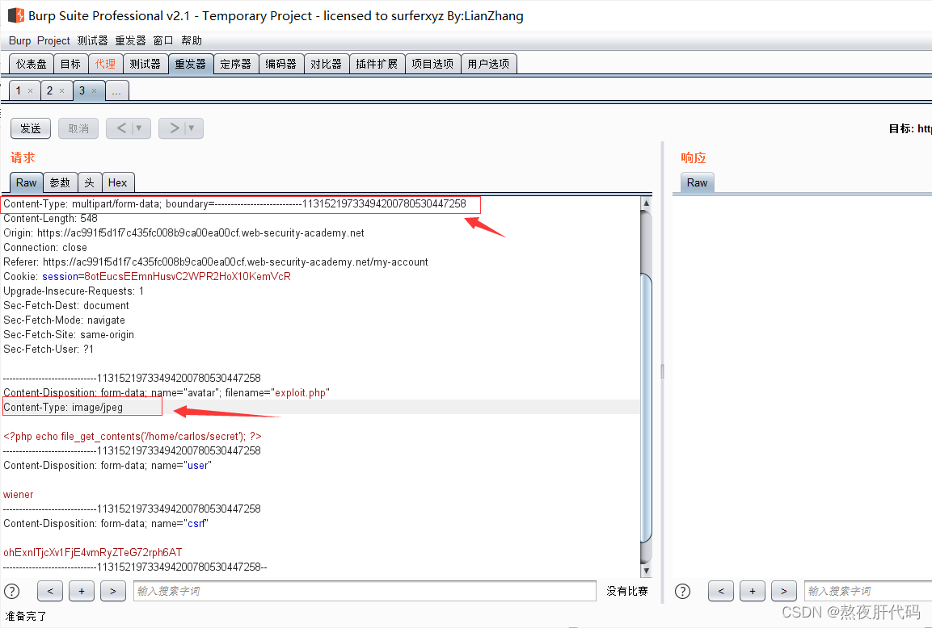Click the 没有比赛 match count label

tap(627, 591)
